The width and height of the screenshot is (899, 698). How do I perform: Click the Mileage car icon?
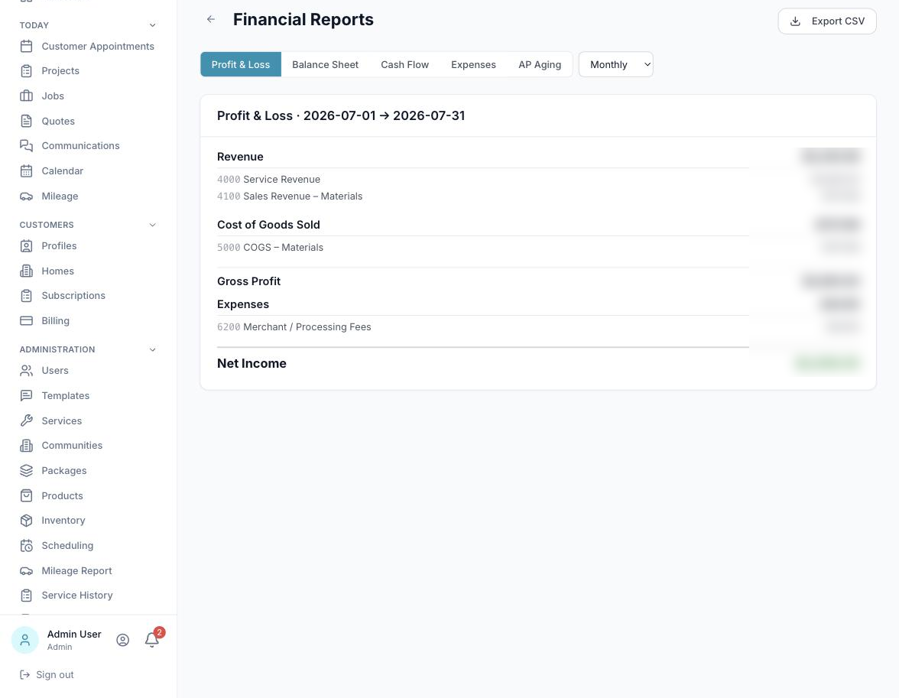click(26, 196)
